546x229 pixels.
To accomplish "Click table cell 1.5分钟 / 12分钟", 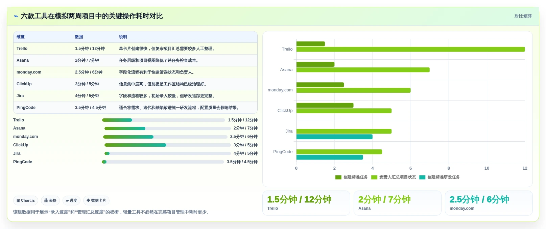I will tap(90, 49).
